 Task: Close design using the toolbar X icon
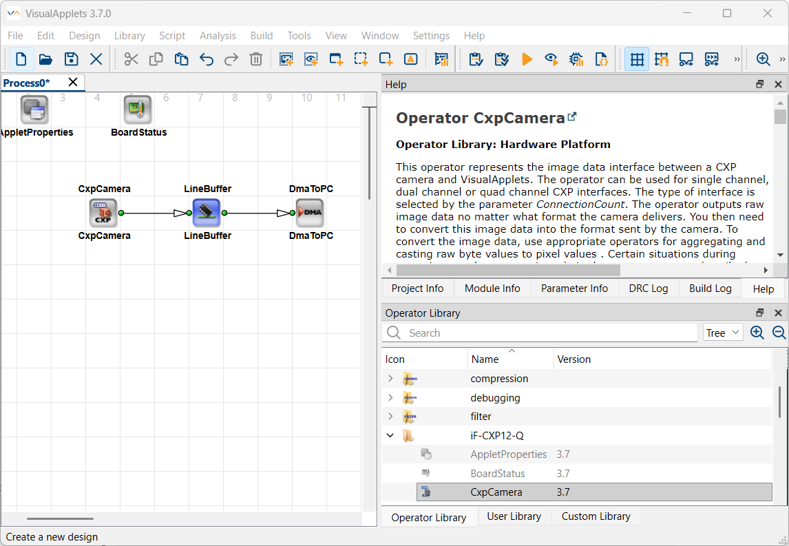96,59
